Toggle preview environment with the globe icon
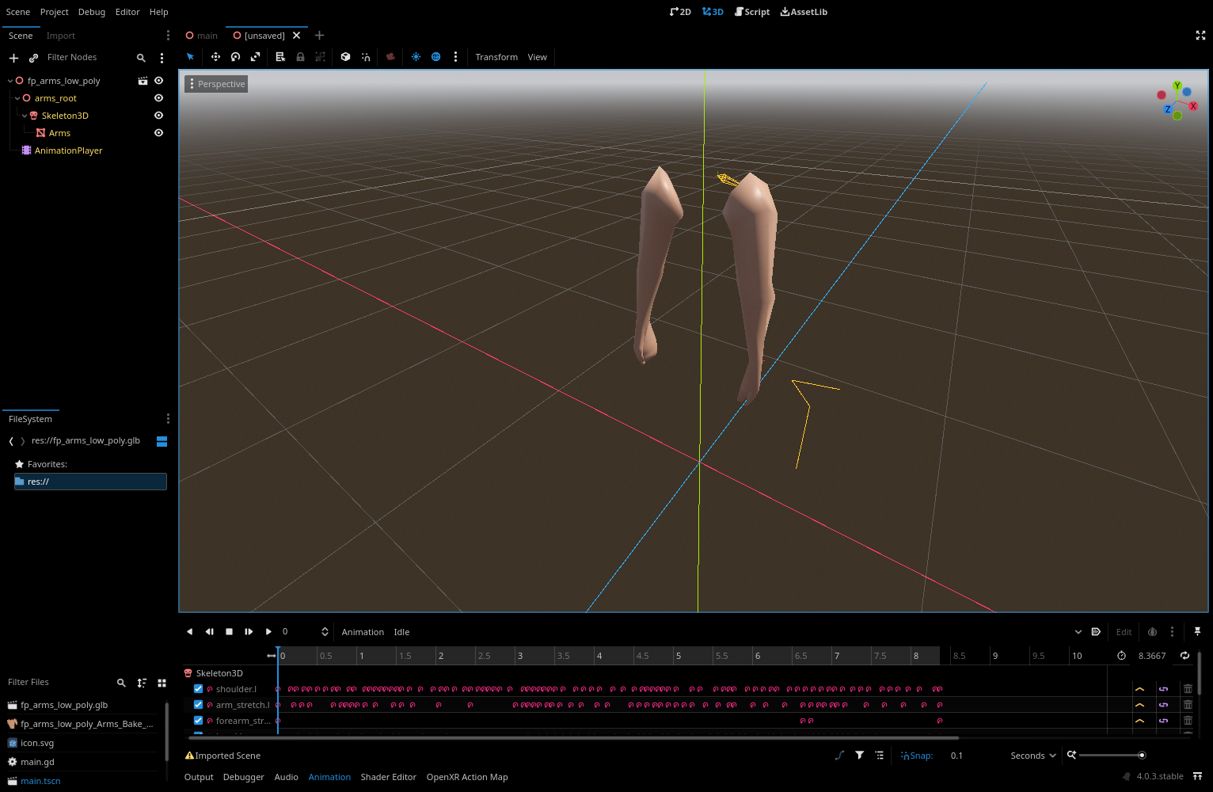 coord(435,56)
